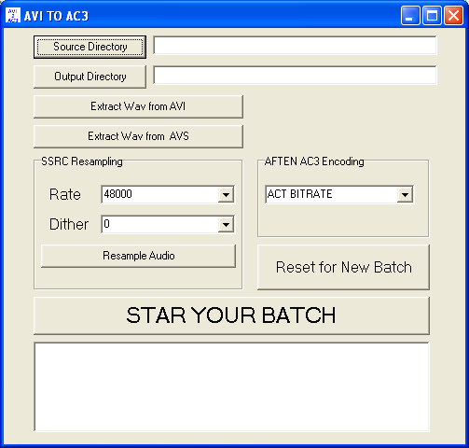
Task: Click Extract Wav from AVI
Action: [x=138, y=106]
